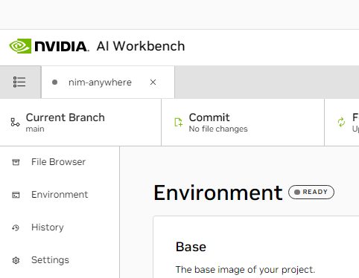Click the 'No file changes' text
Screen dimensions: 359x278
click(x=218, y=129)
